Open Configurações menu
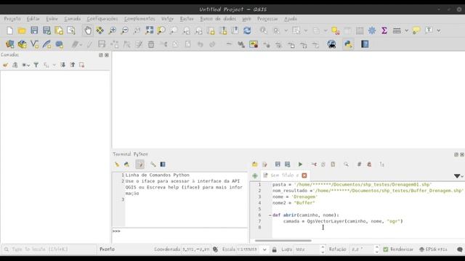The image size is (465, 261). pos(102,19)
